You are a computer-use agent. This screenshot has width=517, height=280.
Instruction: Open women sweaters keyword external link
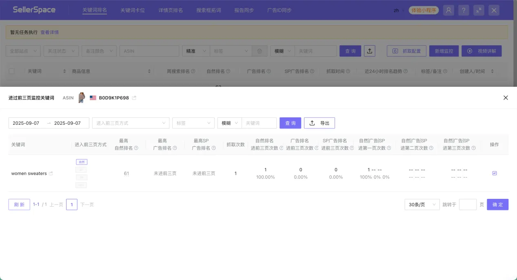click(51, 174)
